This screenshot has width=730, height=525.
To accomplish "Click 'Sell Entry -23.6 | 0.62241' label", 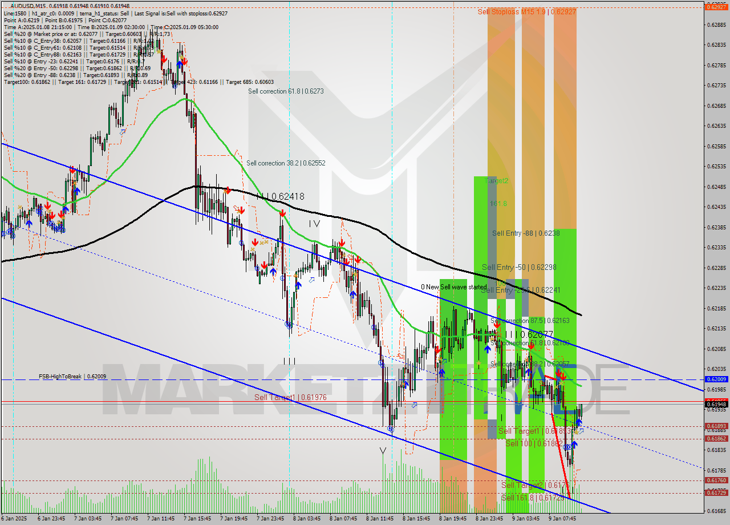I will pyautogui.click(x=521, y=290).
